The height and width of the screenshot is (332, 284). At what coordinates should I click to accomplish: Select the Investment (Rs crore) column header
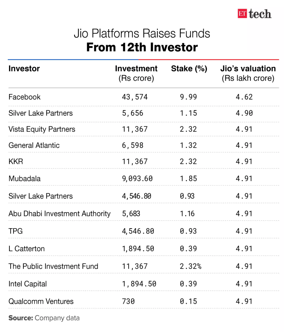[x=136, y=73]
